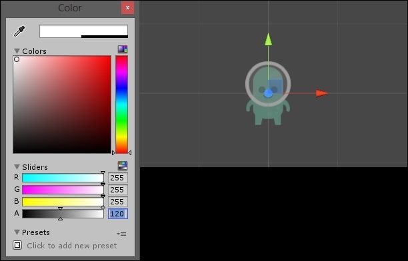Select the blue XY plane square handle
The width and height of the screenshot is (408, 261).
(275, 87)
